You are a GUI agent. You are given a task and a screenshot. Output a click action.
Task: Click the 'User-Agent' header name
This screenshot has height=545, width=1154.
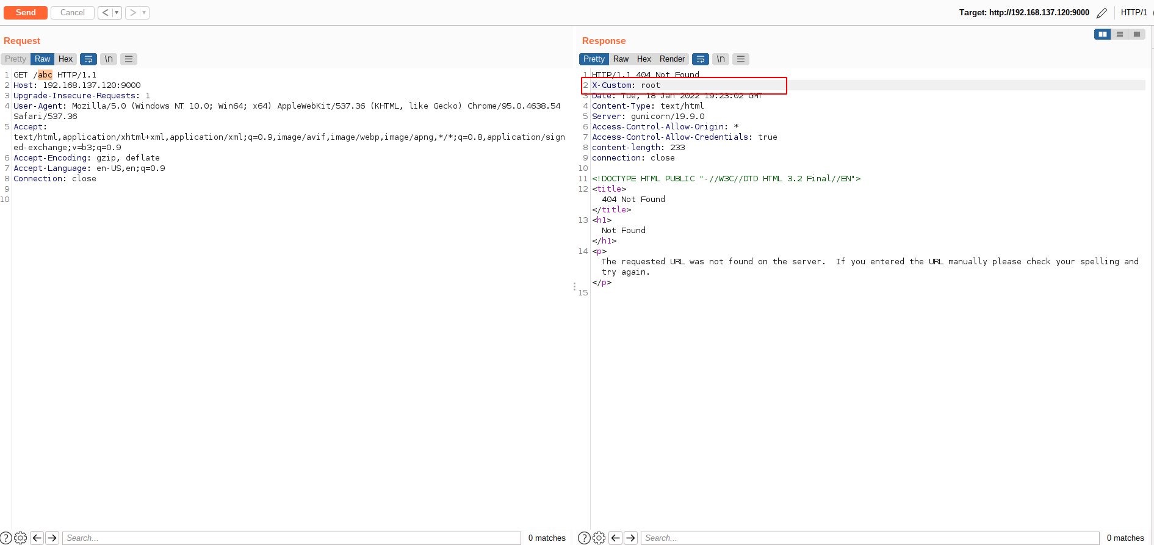click(x=38, y=106)
